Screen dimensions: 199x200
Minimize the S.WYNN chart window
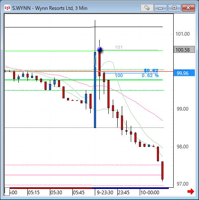[160, 8]
